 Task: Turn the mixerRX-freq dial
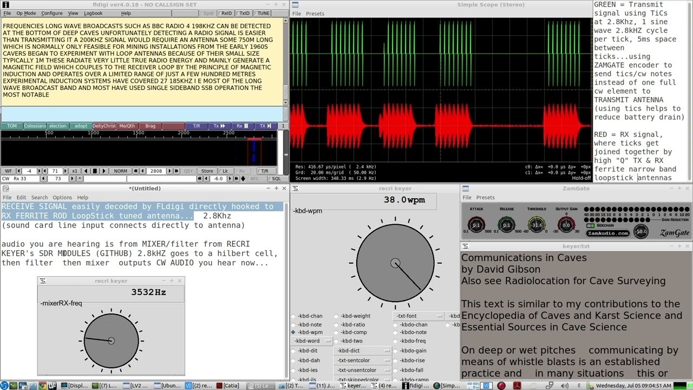click(111, 341)
